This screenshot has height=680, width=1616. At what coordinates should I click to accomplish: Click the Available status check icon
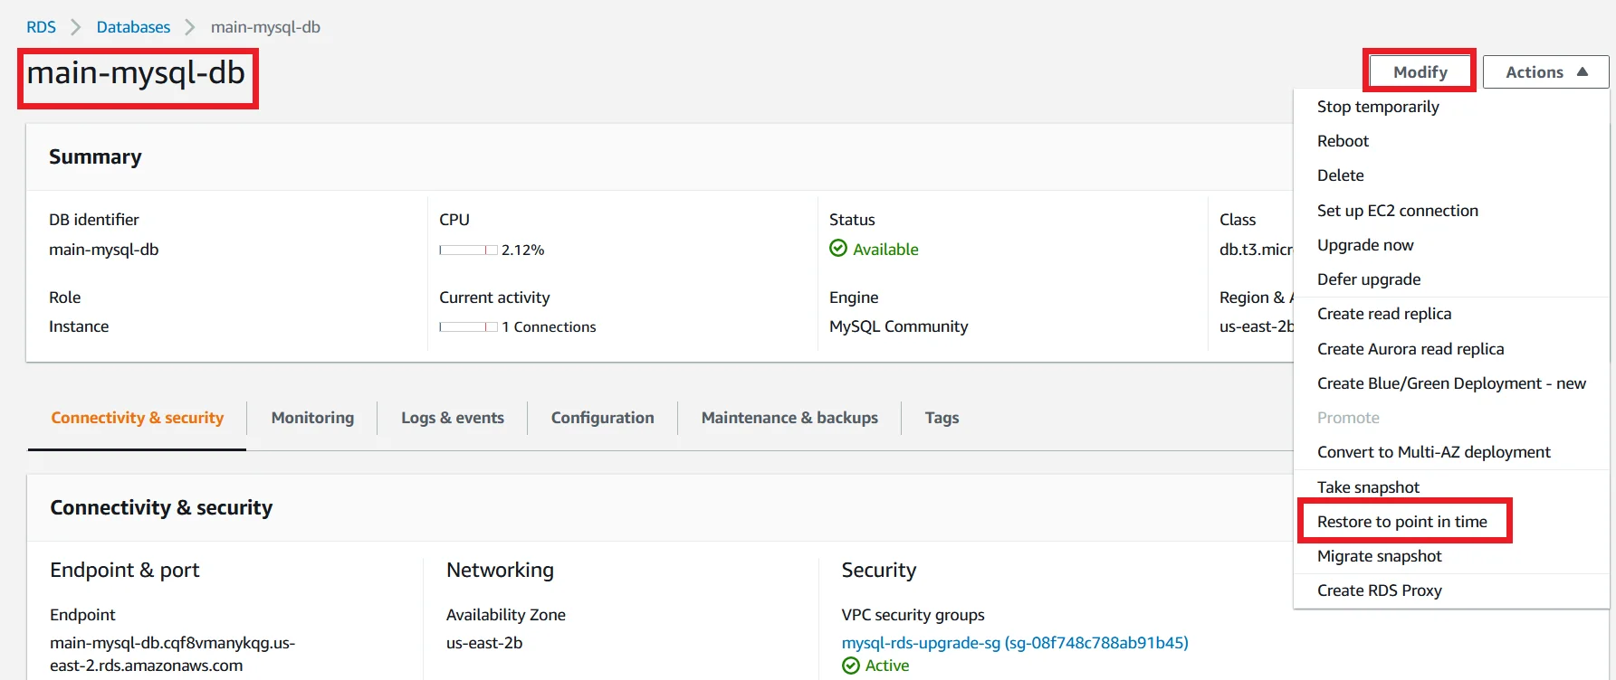tap(838, 248)
